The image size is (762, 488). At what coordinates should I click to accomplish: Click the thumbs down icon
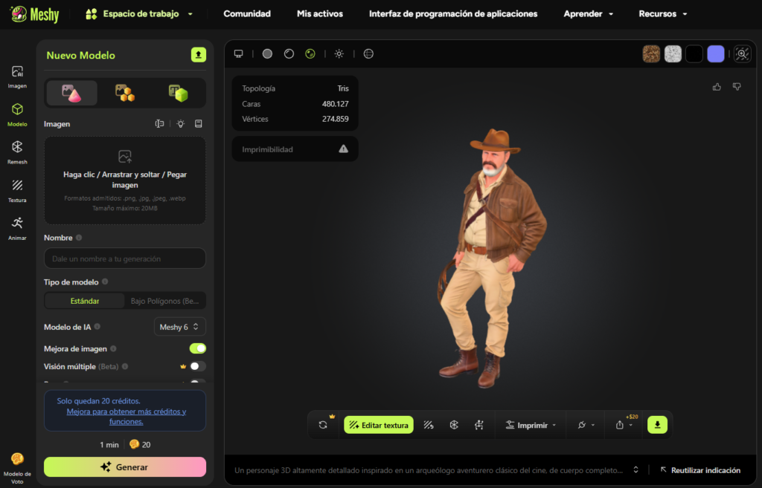tap(737, 87)
